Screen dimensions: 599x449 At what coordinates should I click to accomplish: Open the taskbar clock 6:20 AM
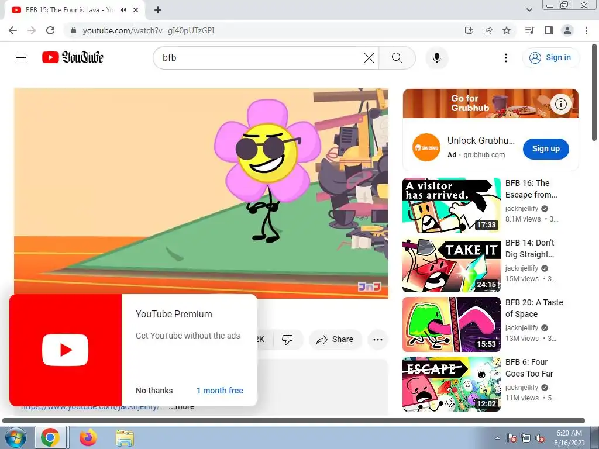[x=569, y=438]
